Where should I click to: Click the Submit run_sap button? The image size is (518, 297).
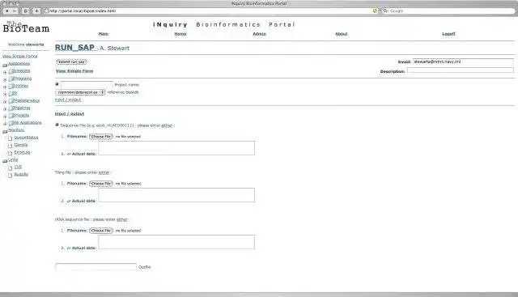tap(71, 62)
